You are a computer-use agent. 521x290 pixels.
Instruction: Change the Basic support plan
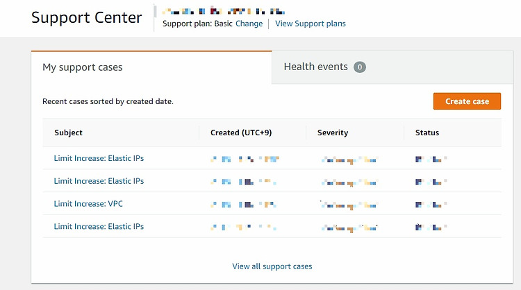click(249, 24)
